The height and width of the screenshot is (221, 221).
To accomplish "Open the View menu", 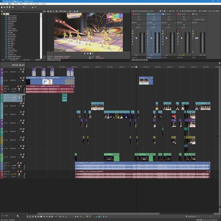I will click(x=16, y=4).
